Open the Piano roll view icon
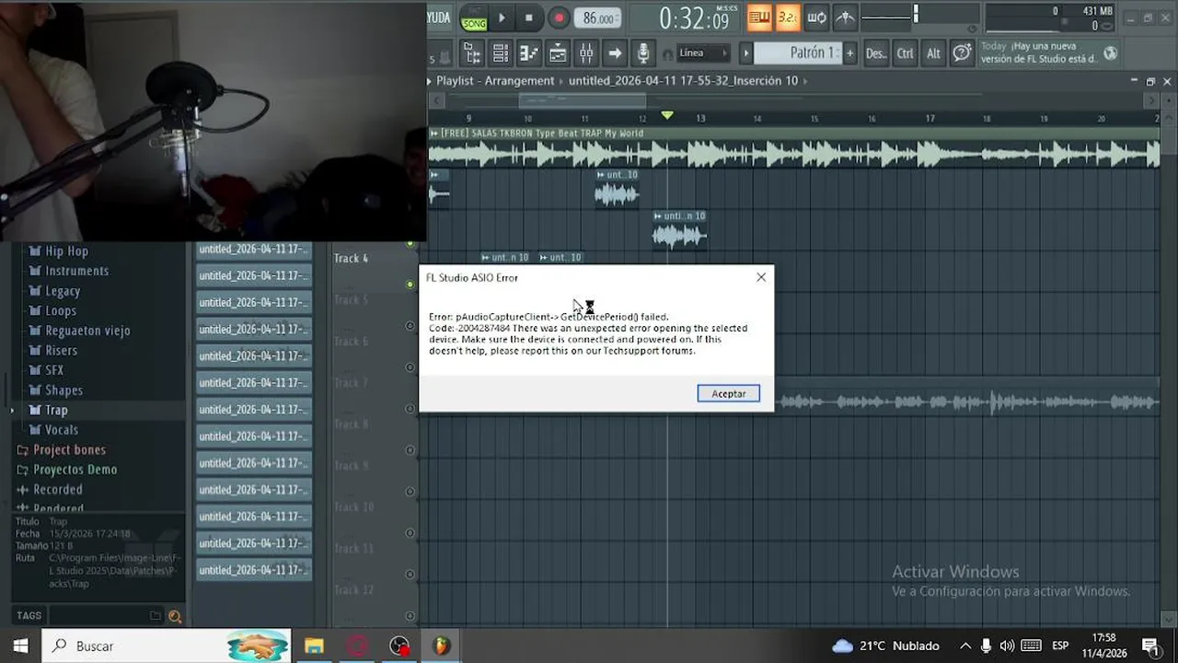1178x663 pixels. pos(529,52)
